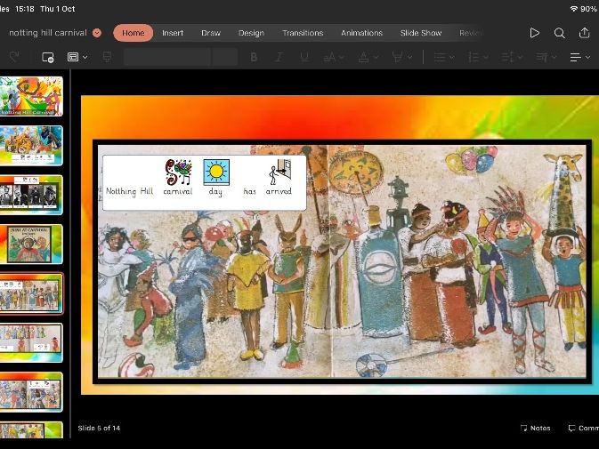Viewport: 599px width, 449px height.
Task: Select the slide 6 thumbnail
Action: 31,342
